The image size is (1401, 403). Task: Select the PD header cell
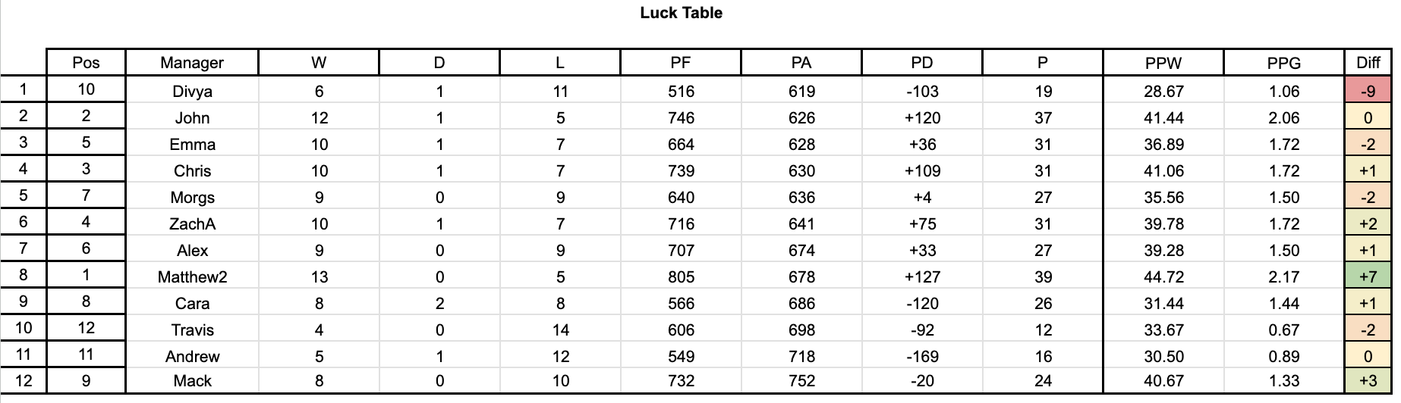tap(921, 63)
